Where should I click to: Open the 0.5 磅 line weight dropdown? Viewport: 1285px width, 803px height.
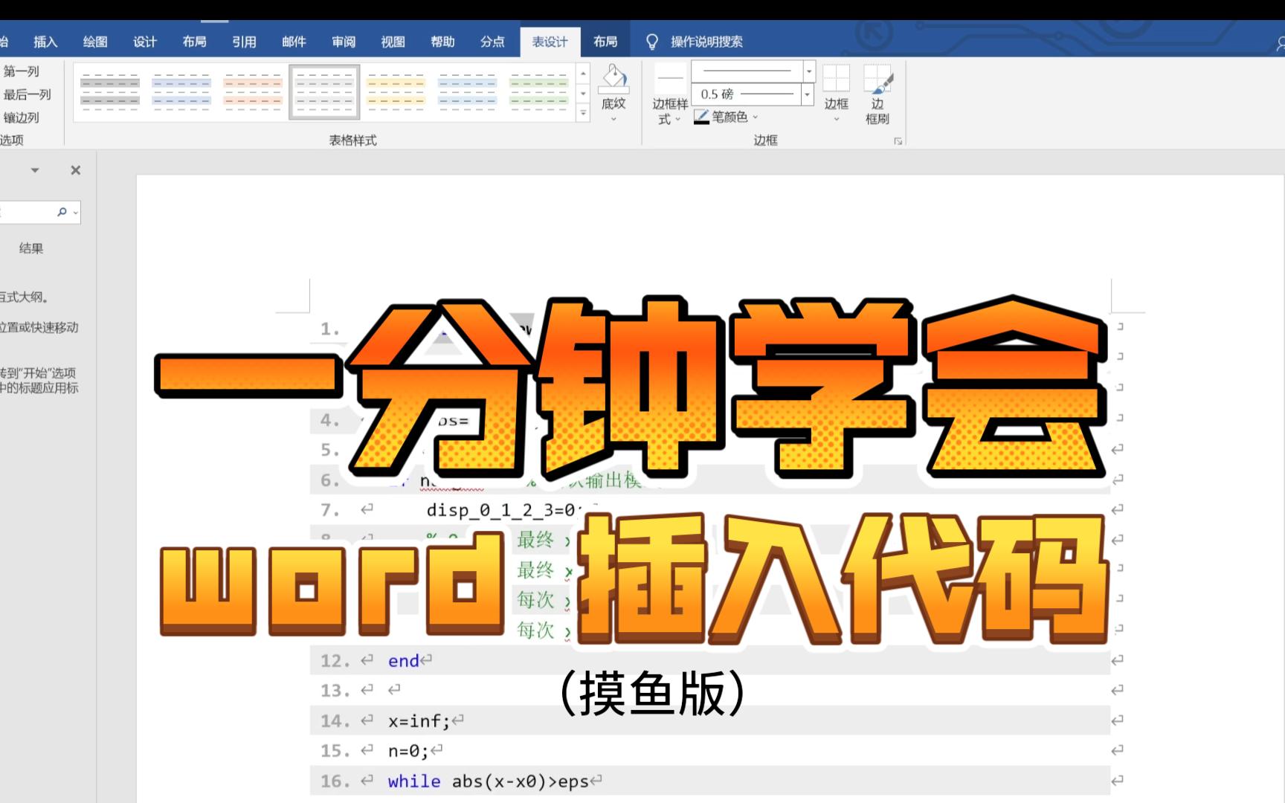807,94
